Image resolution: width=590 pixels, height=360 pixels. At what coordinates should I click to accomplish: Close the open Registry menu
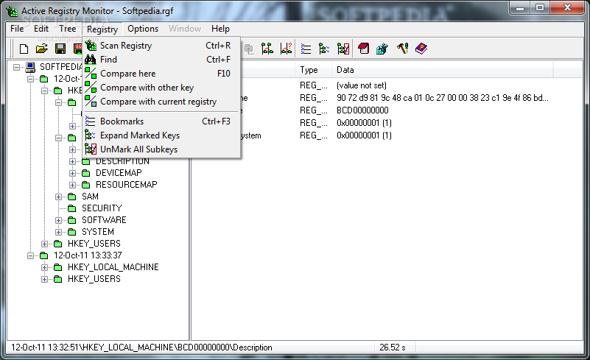[x=102, y=29]
